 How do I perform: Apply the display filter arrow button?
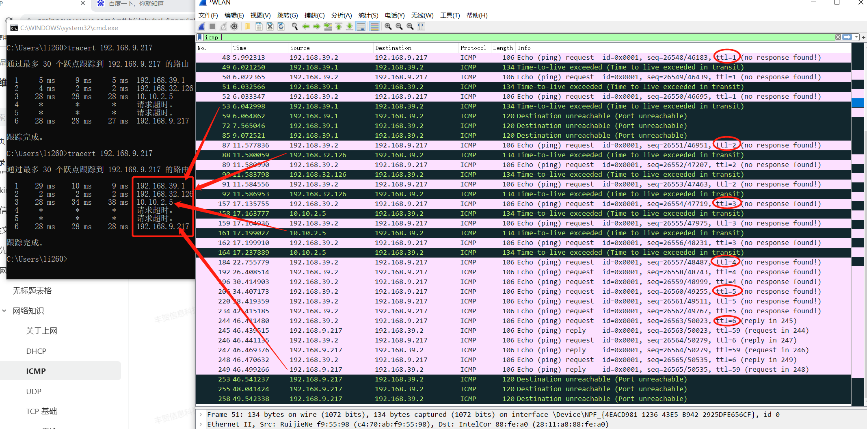[x=847, y=37]
